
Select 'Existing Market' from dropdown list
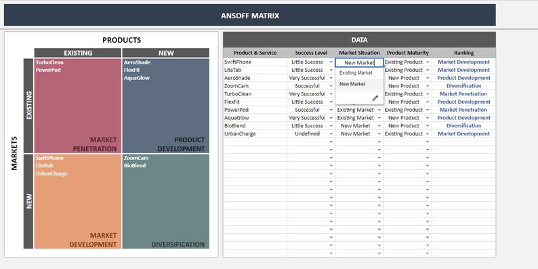coord(359,73)
